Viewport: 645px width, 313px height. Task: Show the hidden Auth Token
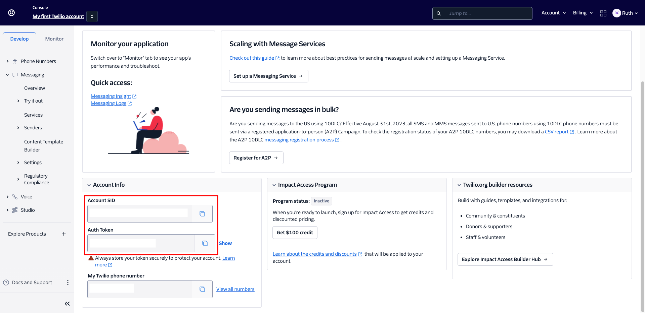(x=225, y=243)
